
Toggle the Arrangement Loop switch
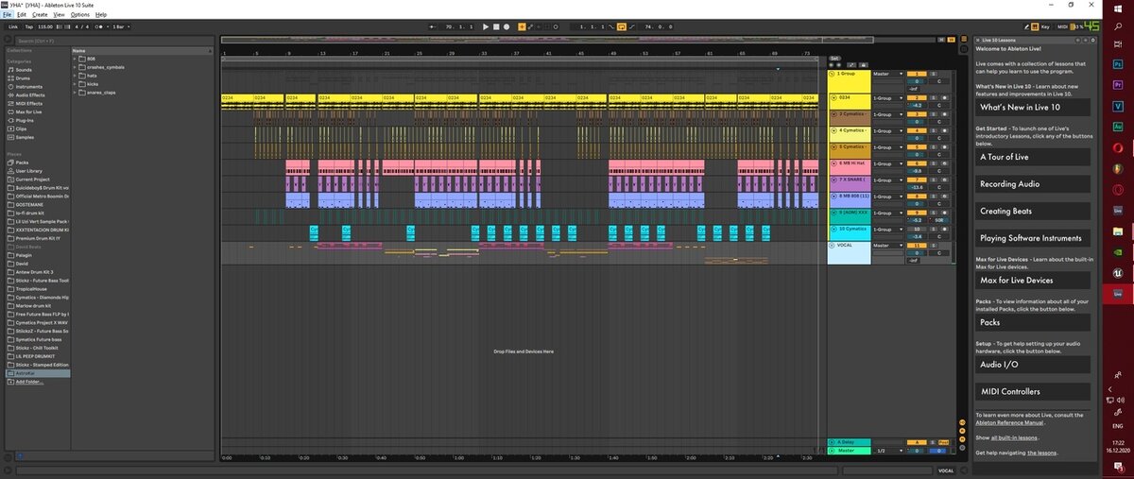coord(621,26)
